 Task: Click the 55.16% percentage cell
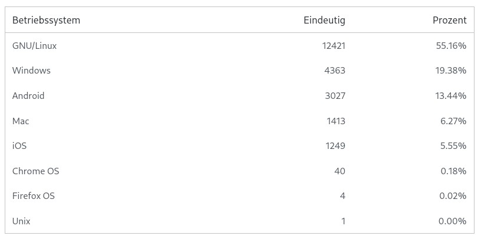pyautogui.click(x=451, y=45)
